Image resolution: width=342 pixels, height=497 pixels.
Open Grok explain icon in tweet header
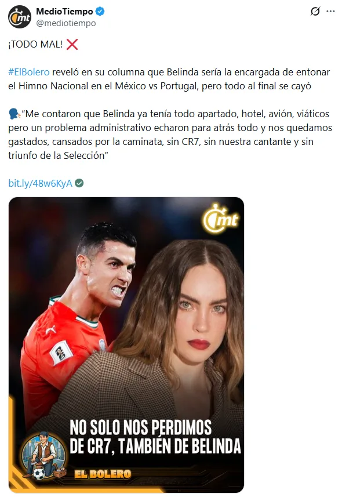(315, 12)
